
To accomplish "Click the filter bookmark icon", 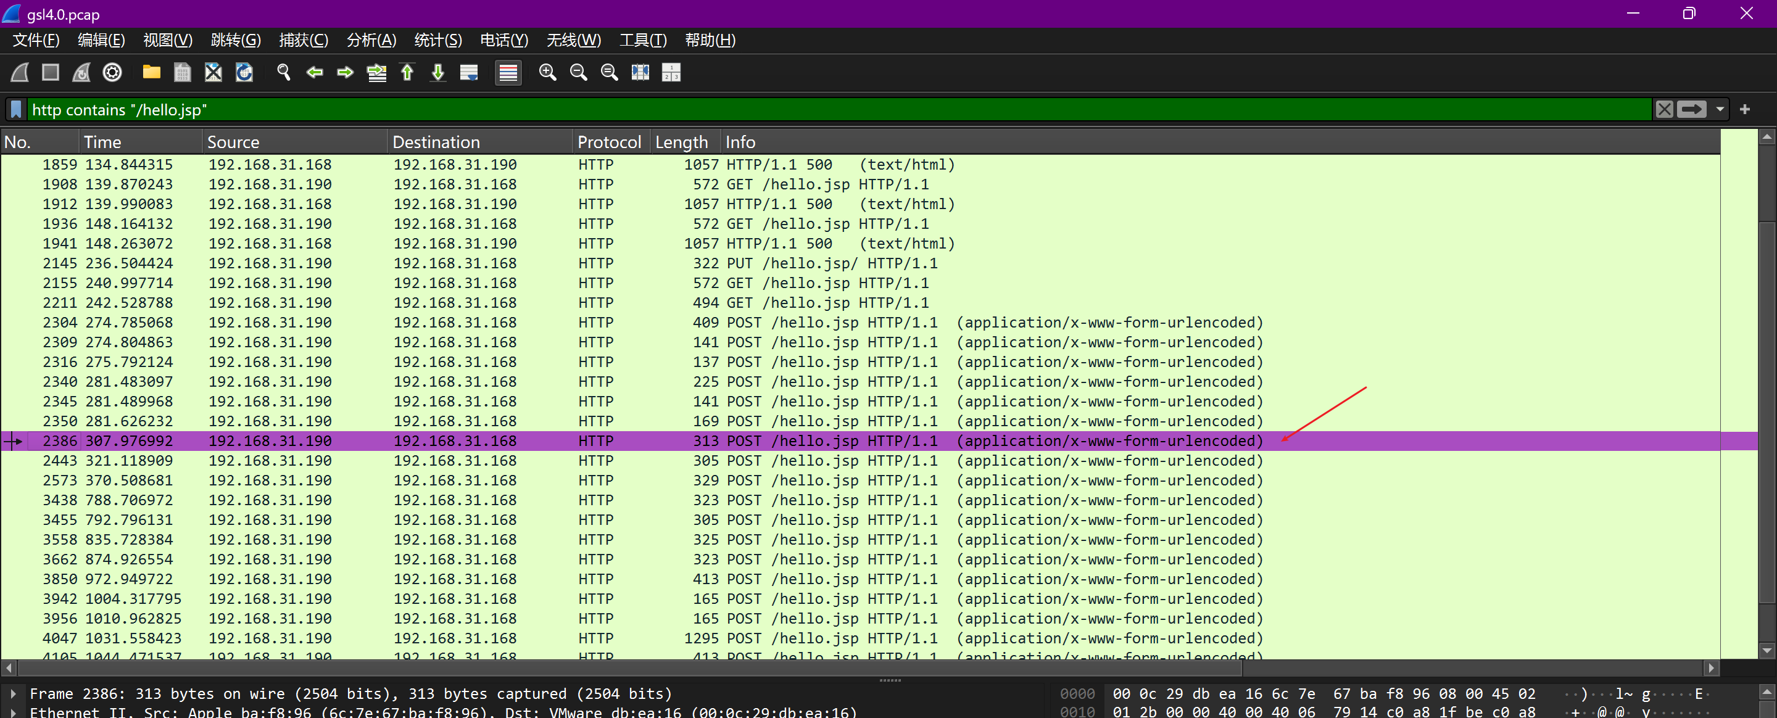I will point(17,110).
